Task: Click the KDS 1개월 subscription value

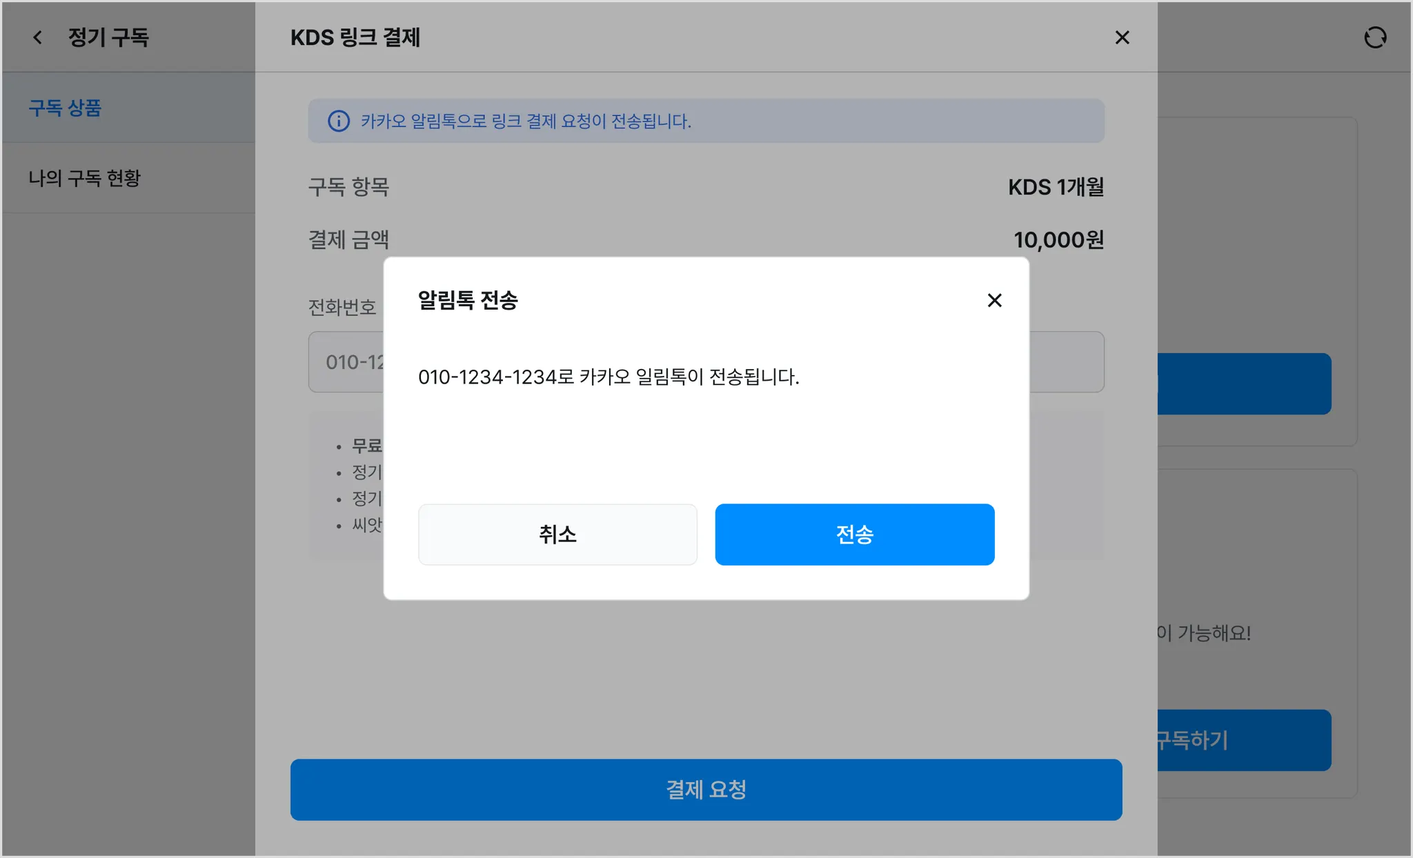Action: [1055, 187]
